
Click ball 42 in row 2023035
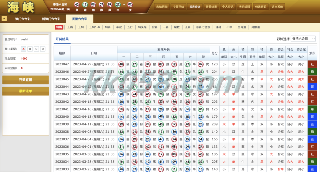pos(134,154)
